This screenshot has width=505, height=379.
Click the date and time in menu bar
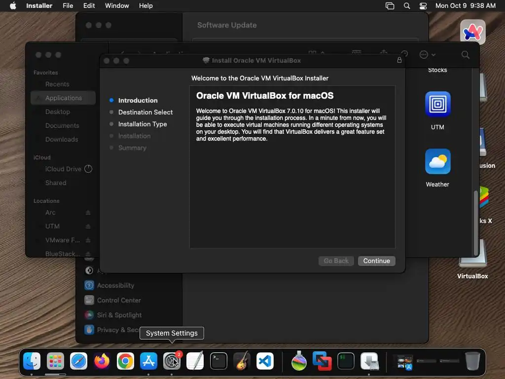tap(466, 6)
